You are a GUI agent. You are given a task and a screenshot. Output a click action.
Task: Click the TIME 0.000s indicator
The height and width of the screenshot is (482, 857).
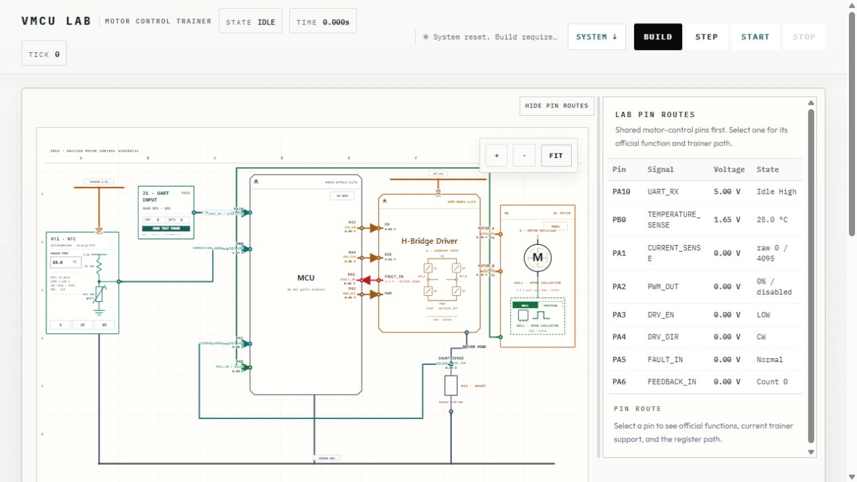point(322,22)
